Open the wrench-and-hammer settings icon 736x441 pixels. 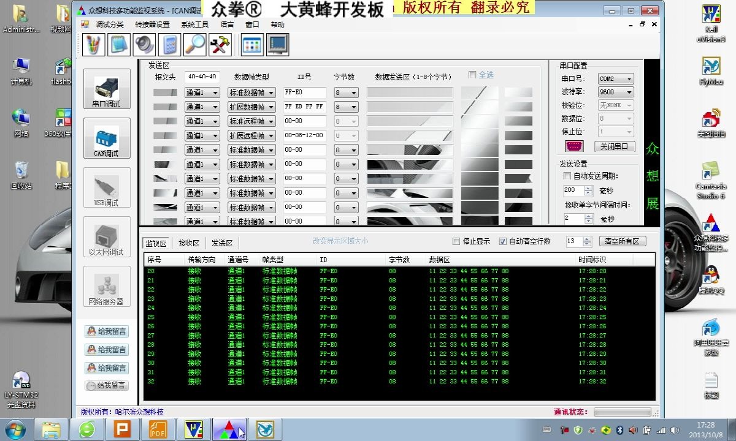point(220,44)
